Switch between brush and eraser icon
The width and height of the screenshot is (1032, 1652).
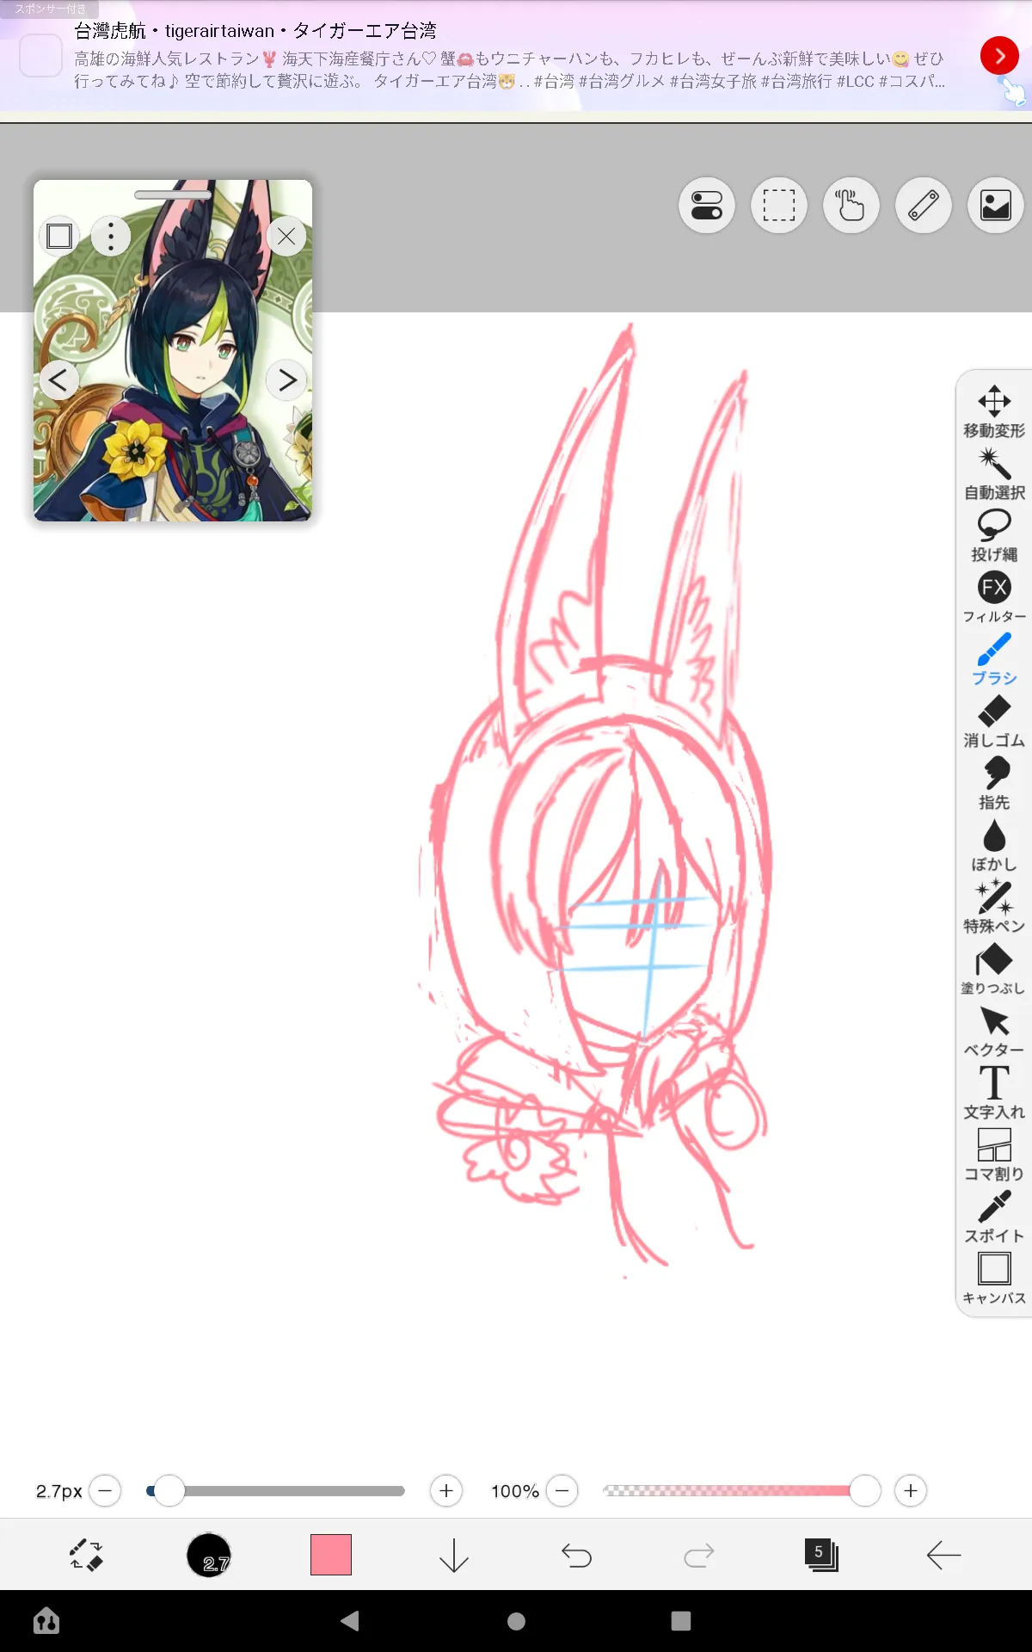[86, 1555]
